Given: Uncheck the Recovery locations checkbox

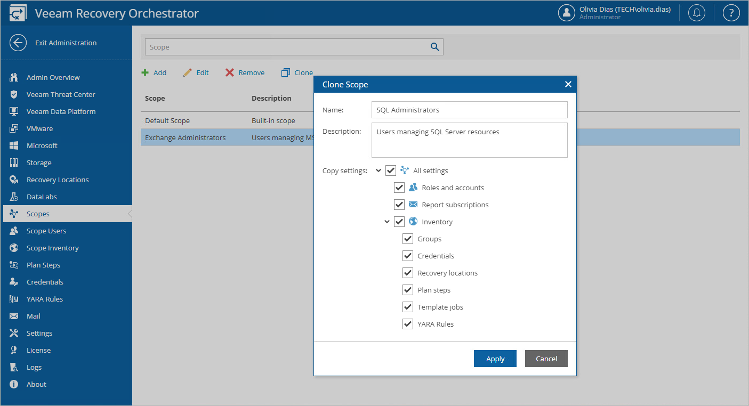Looking at the screenshot, I should (x=408, y=273).
